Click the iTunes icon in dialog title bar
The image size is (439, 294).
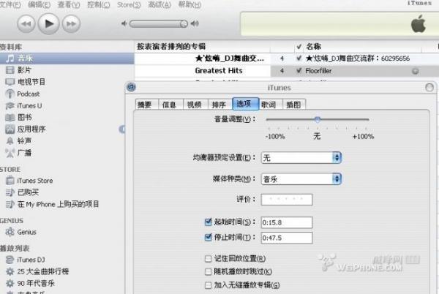pos(131,87)
